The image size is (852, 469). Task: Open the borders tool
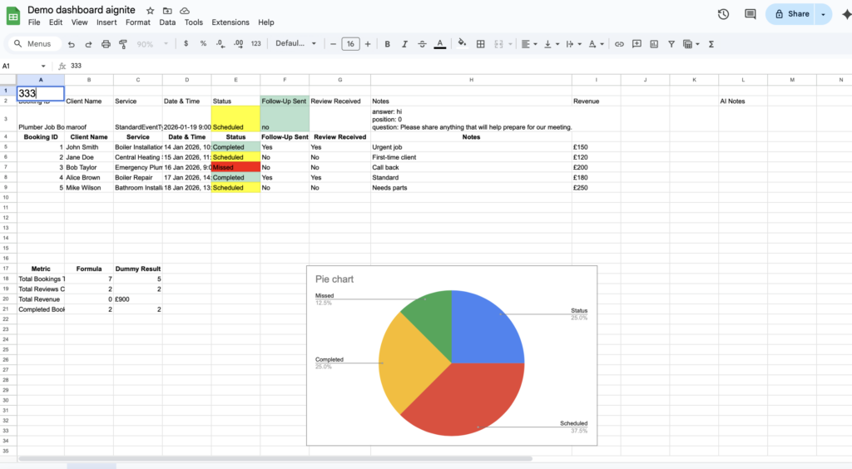(480, 44)
